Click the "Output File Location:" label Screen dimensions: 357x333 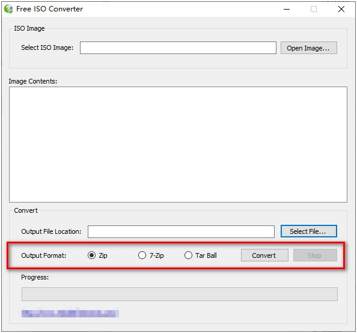[x=51, y=231]
